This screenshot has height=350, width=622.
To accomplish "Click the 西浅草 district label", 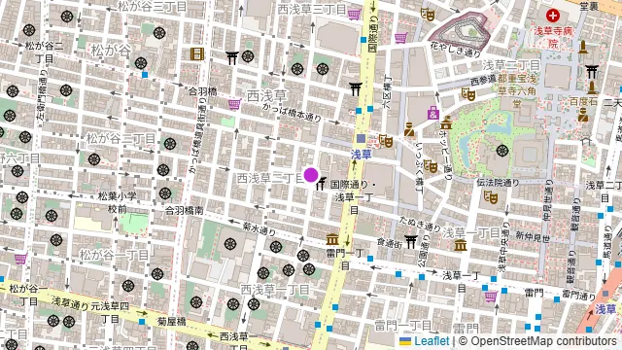I will click(267, 96).
